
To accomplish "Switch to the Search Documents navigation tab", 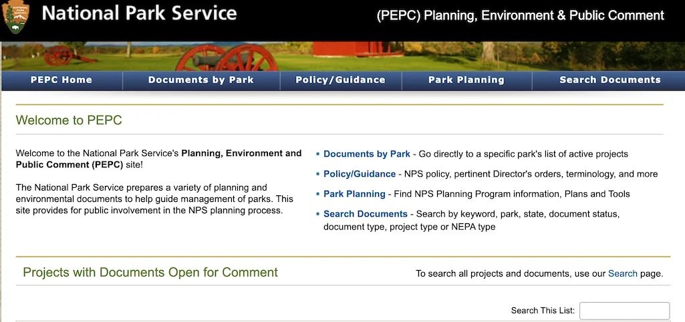I will coord(609,80).
